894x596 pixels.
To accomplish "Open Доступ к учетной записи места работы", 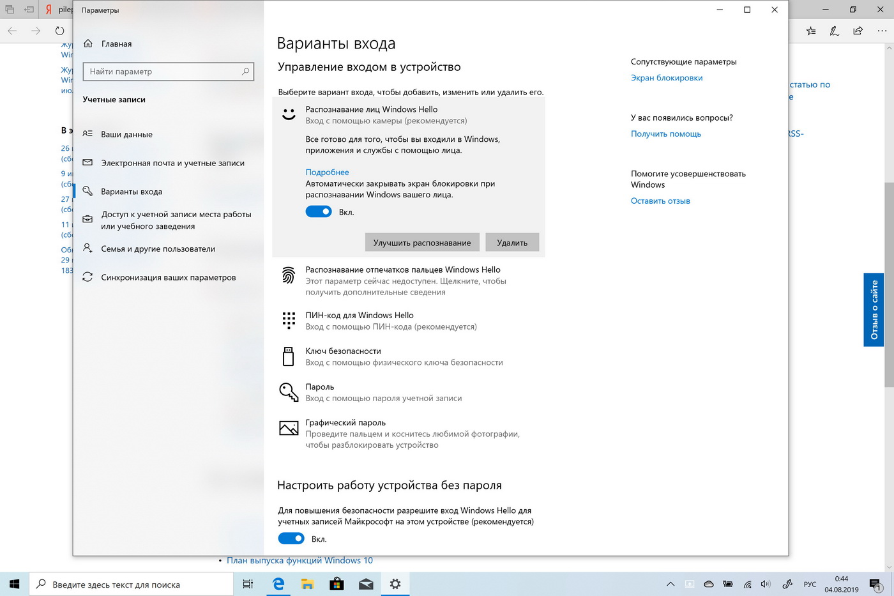I will pyautogui.click(x=169, y=220).
